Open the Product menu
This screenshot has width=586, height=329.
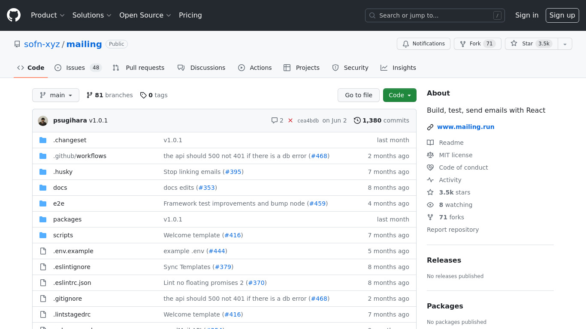(x=48, y=15)
